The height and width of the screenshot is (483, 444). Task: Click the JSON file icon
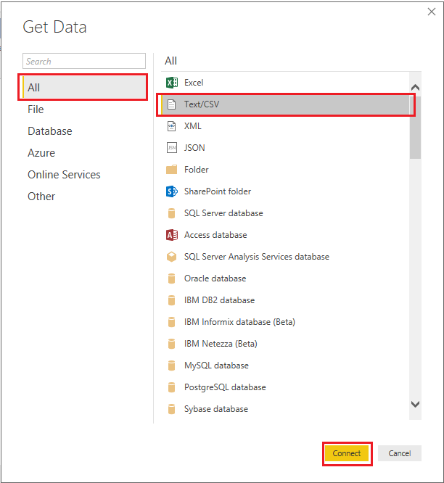172,148
